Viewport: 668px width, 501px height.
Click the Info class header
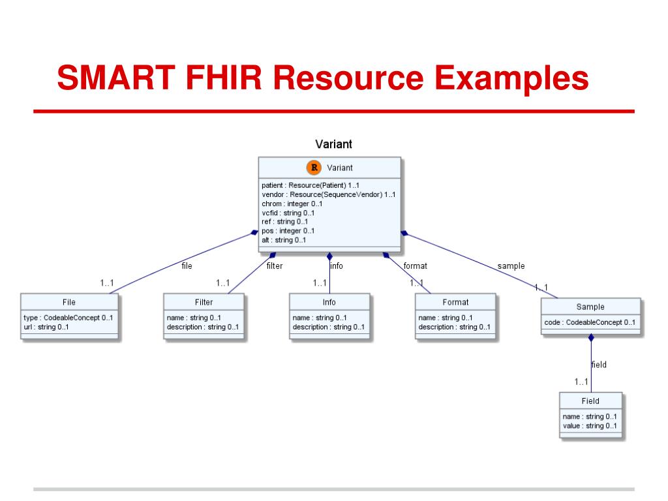pos(329,302)
